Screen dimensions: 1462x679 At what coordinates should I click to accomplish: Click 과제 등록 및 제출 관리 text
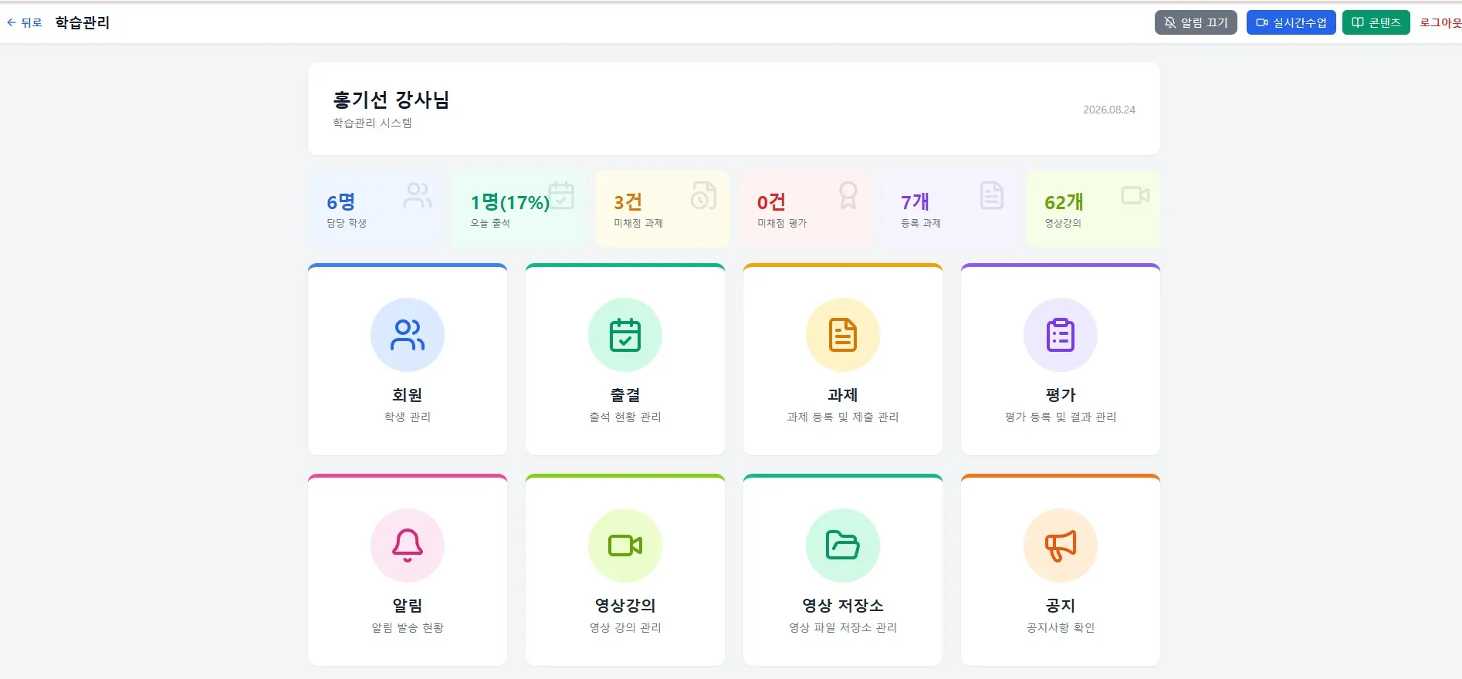[x=843, y=417]
